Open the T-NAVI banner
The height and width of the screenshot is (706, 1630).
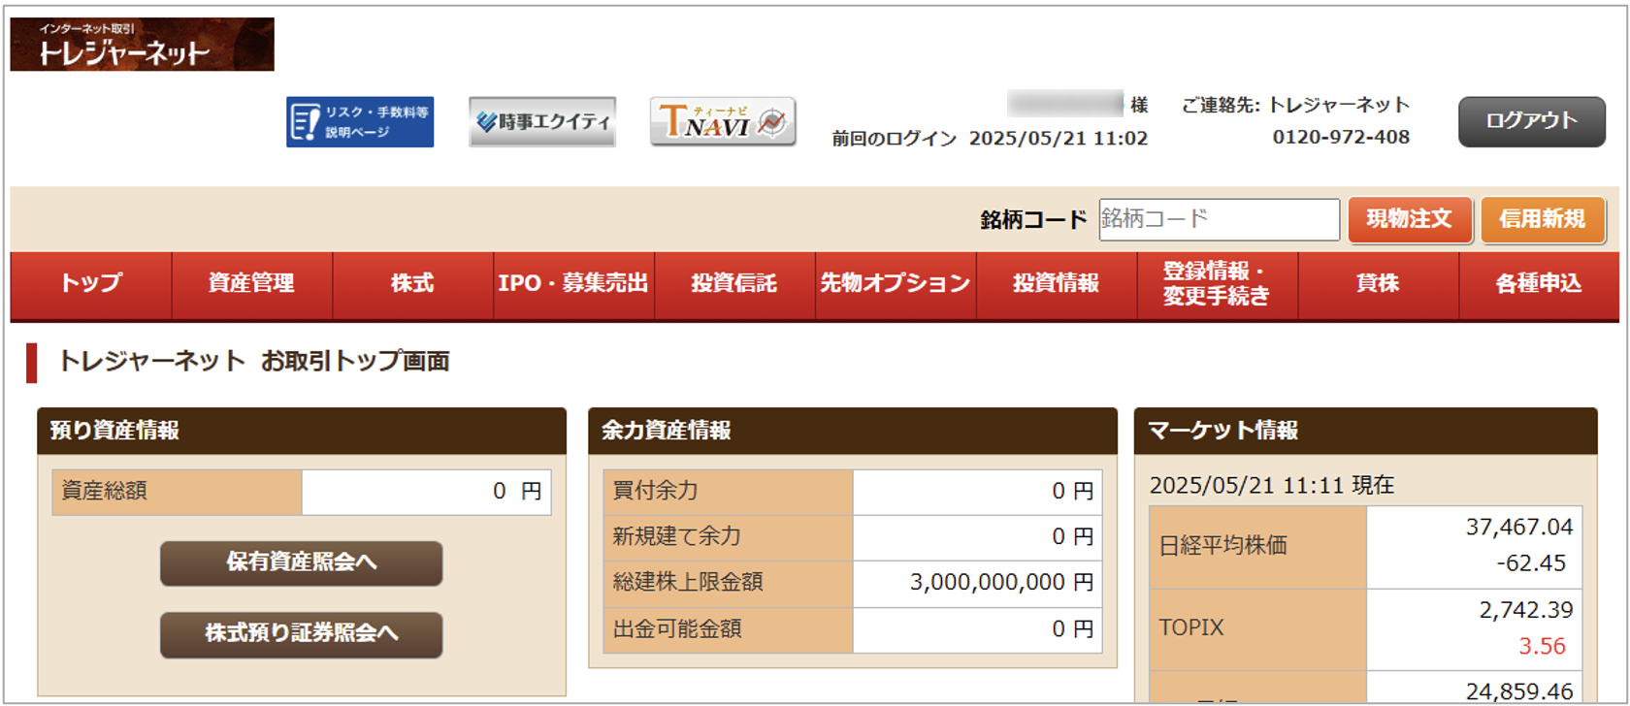723,122
